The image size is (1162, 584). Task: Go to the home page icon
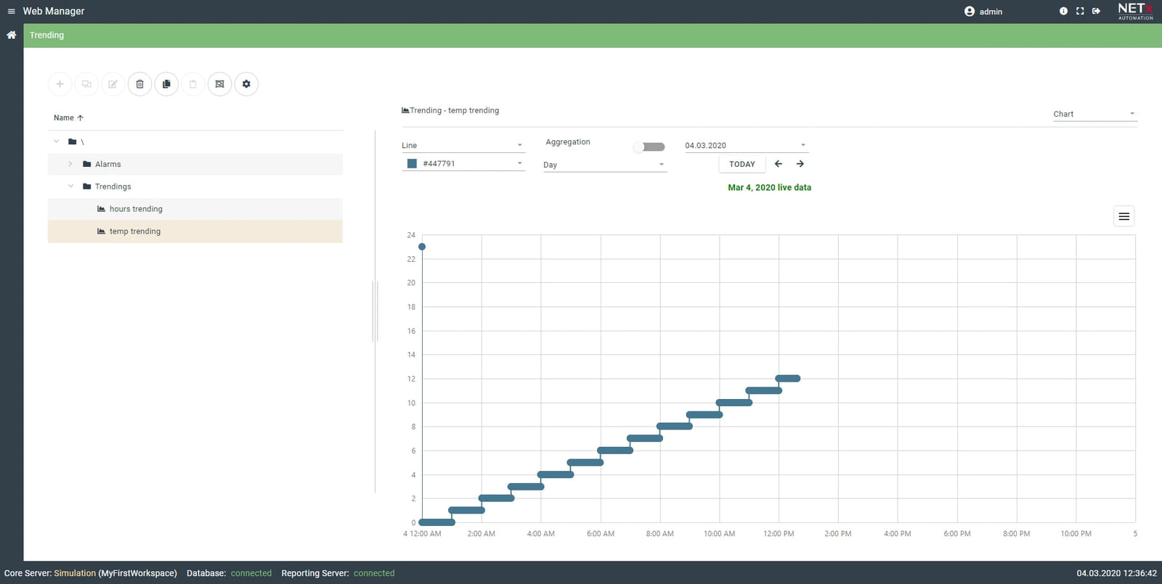click(x=12, y=35)
